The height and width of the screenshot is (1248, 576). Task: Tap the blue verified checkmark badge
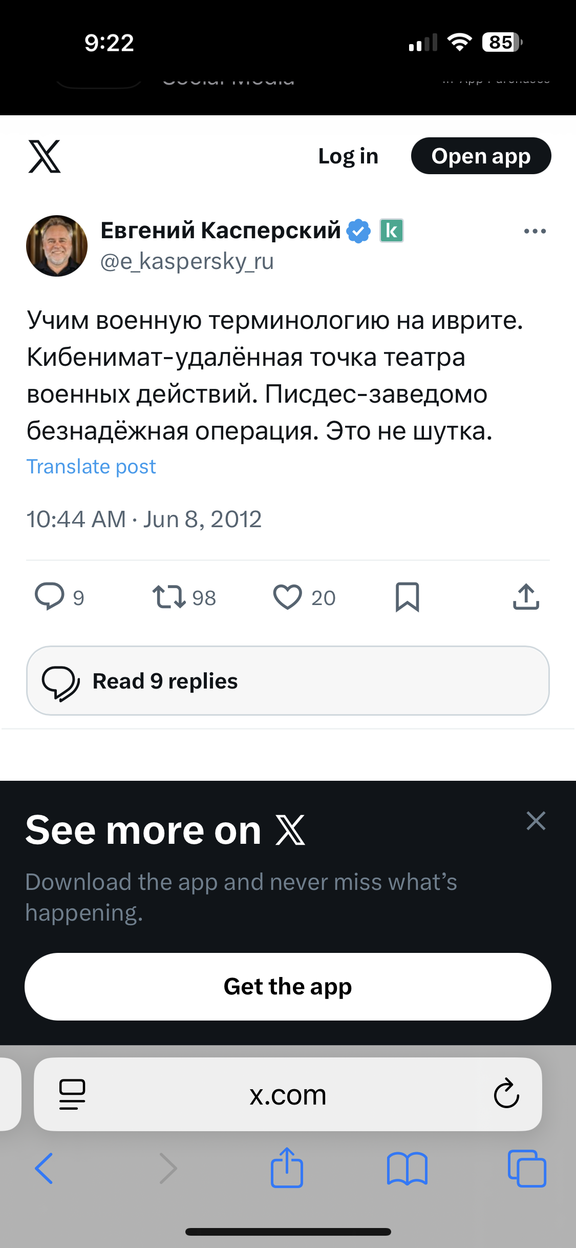coord(359,231)
